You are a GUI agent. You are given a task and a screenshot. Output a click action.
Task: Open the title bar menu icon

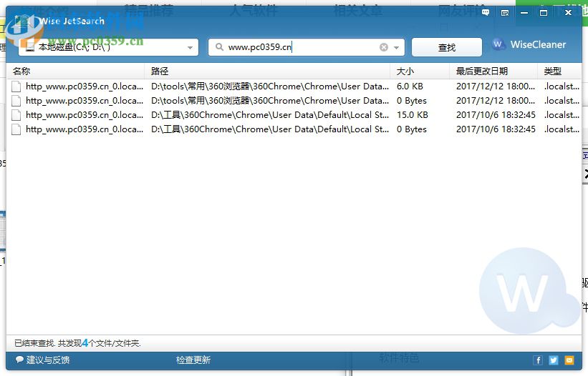(505, 13)
